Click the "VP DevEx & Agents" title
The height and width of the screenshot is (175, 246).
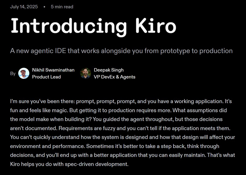click(114, 77)
